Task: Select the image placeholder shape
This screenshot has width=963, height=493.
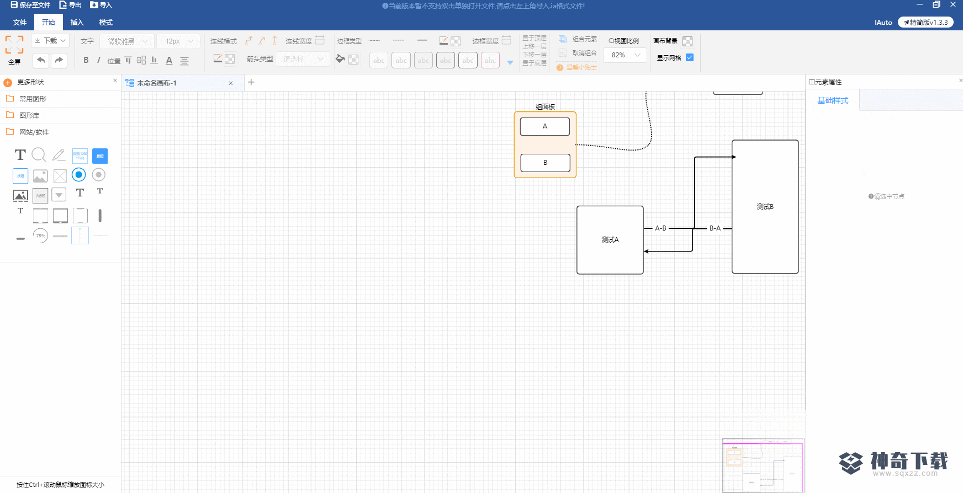Action: [x=40, y=176]
